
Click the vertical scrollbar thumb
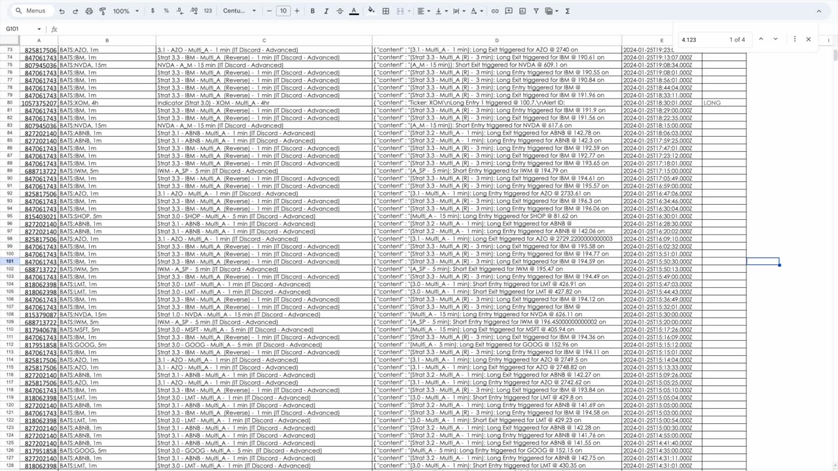[835, 54]
